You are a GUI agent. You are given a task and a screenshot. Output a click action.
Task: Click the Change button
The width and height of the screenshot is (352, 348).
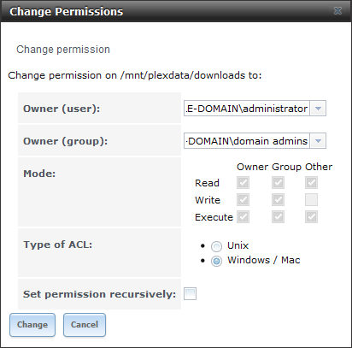pyautogui.click(x=32, y=325)
